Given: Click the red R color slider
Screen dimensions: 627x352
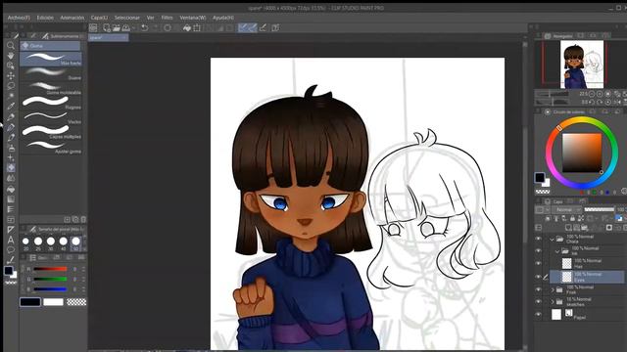Looking at the screenshot, I should pyautogui.click(x=50, y=269).
